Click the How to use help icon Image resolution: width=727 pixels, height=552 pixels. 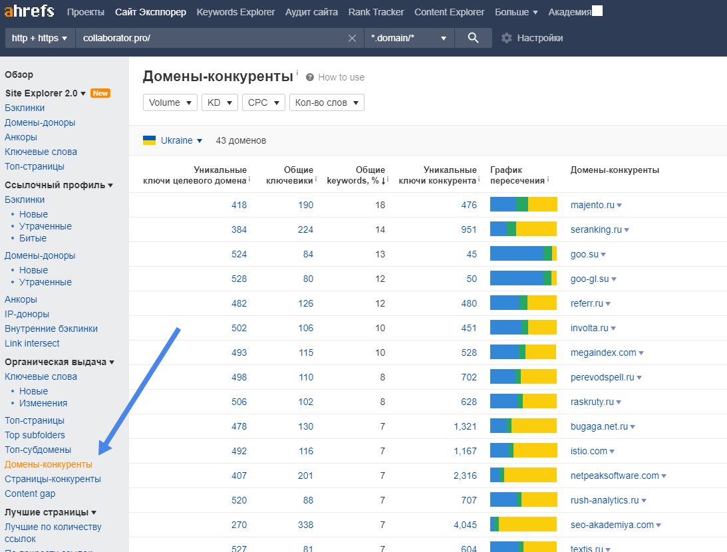[310, 77]
